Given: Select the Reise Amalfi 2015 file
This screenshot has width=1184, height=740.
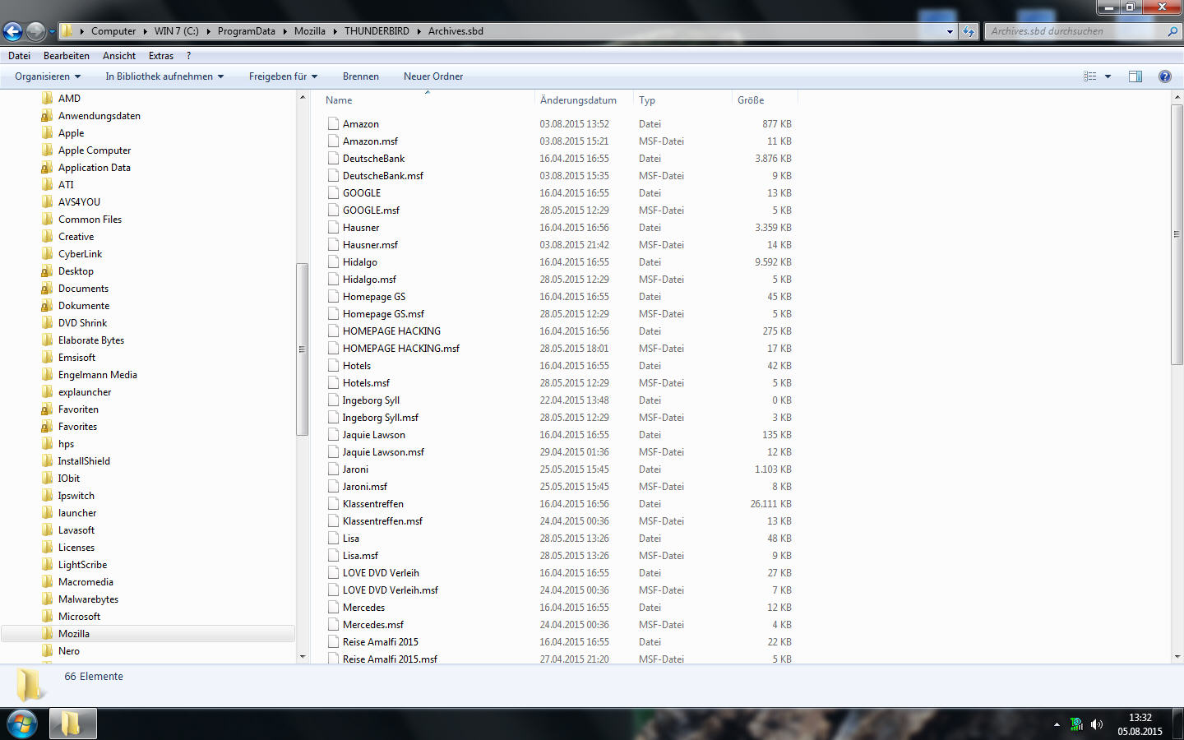Looking at the screenshot, I should click(380, 641).
